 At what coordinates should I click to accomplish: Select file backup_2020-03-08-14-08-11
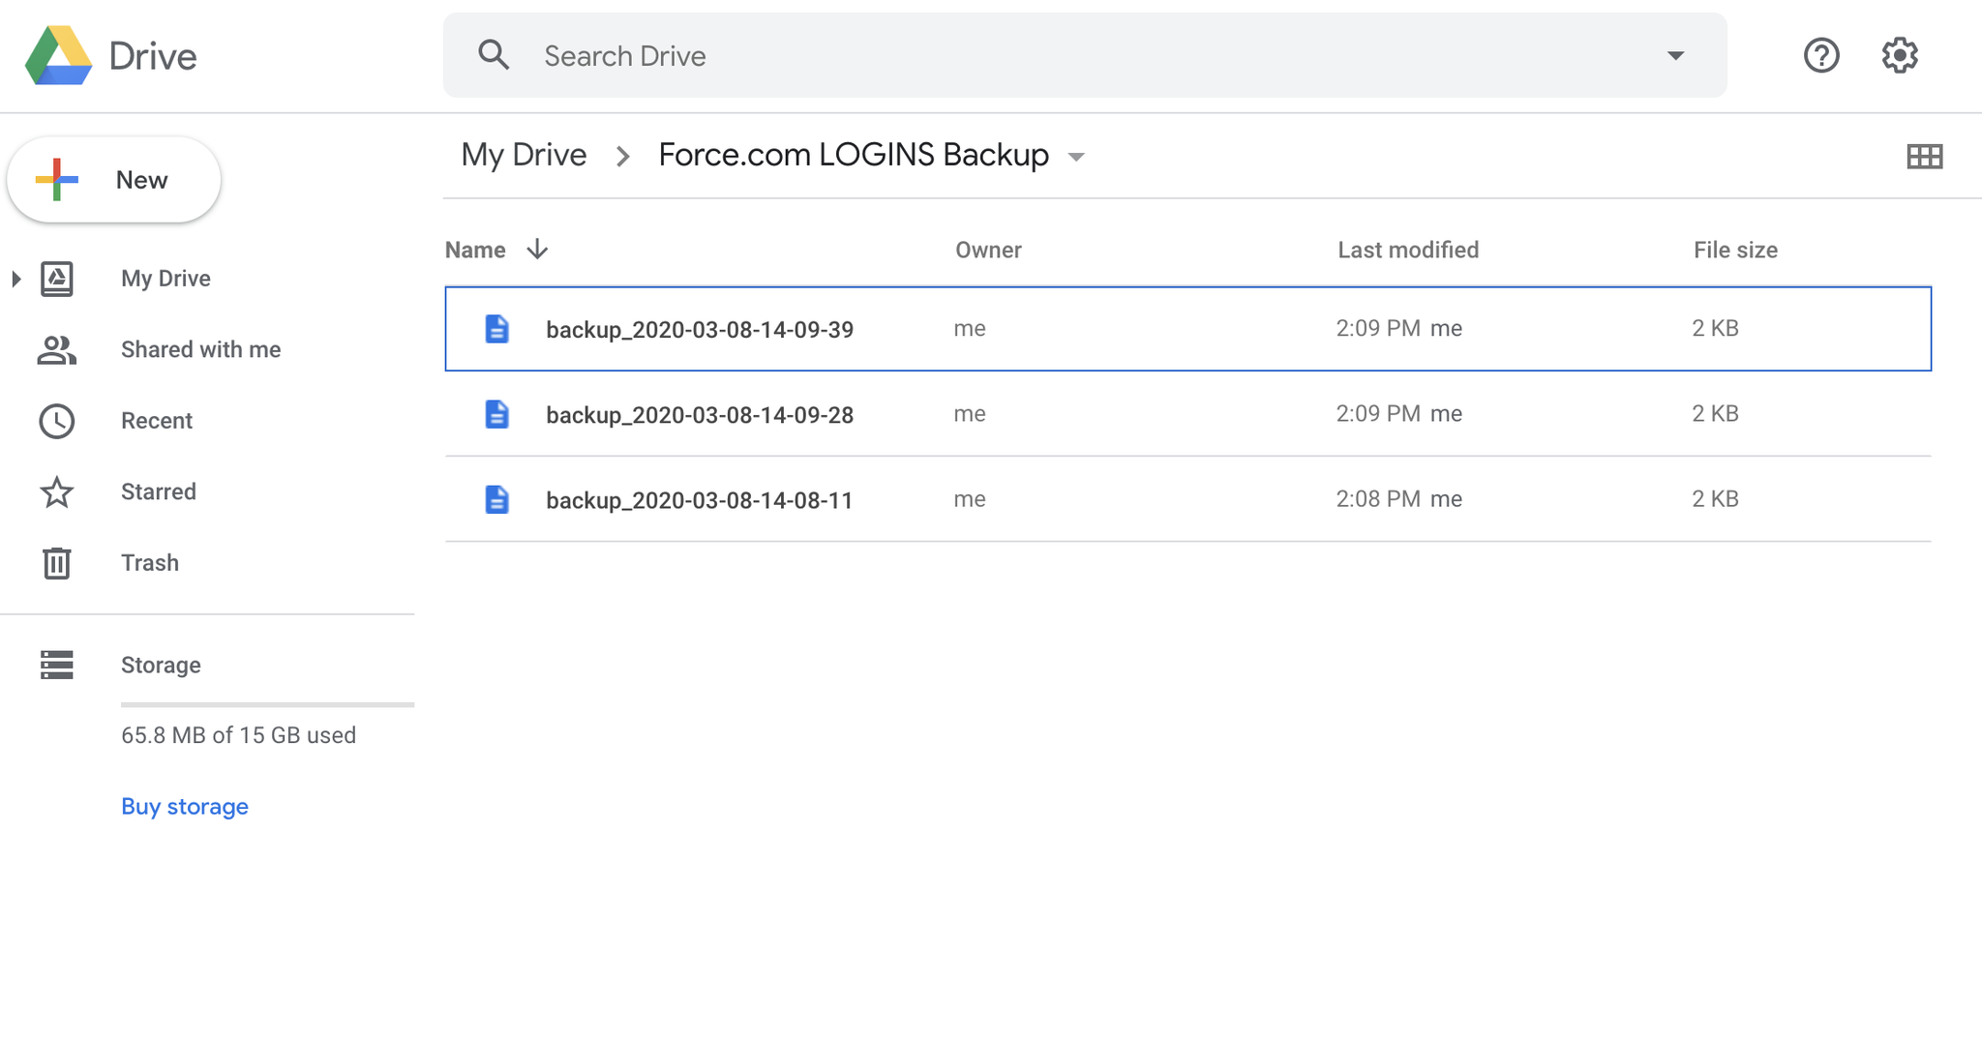pyautogui.click(x=1187, y=499)
